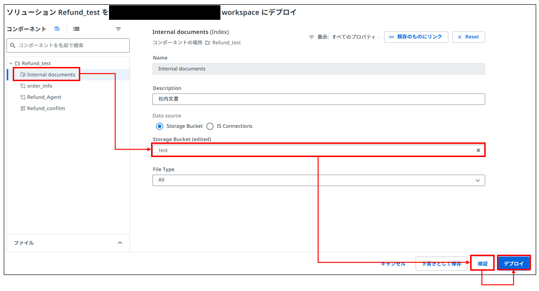Open the component filter icon
The height and width of the screenshot is (291, 539).
[118, 29]
